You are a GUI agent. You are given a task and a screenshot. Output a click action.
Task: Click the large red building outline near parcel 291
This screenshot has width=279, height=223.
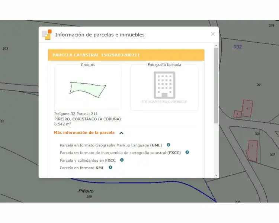247,109
